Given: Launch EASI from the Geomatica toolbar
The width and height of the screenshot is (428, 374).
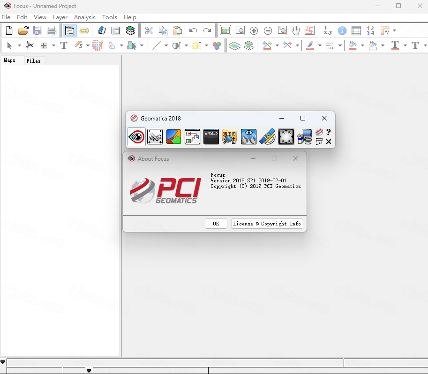Looking at the screenshot, I should pos(211,136).
